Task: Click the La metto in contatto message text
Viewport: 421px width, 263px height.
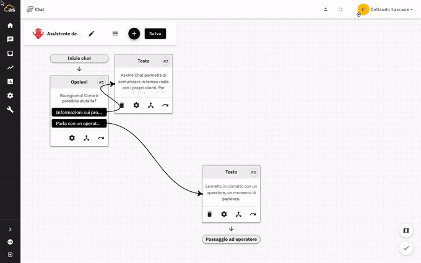Action: pos(231,192)
